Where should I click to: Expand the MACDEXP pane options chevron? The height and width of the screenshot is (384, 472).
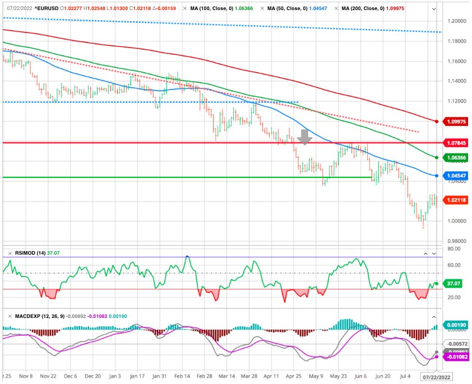point(435,317)
